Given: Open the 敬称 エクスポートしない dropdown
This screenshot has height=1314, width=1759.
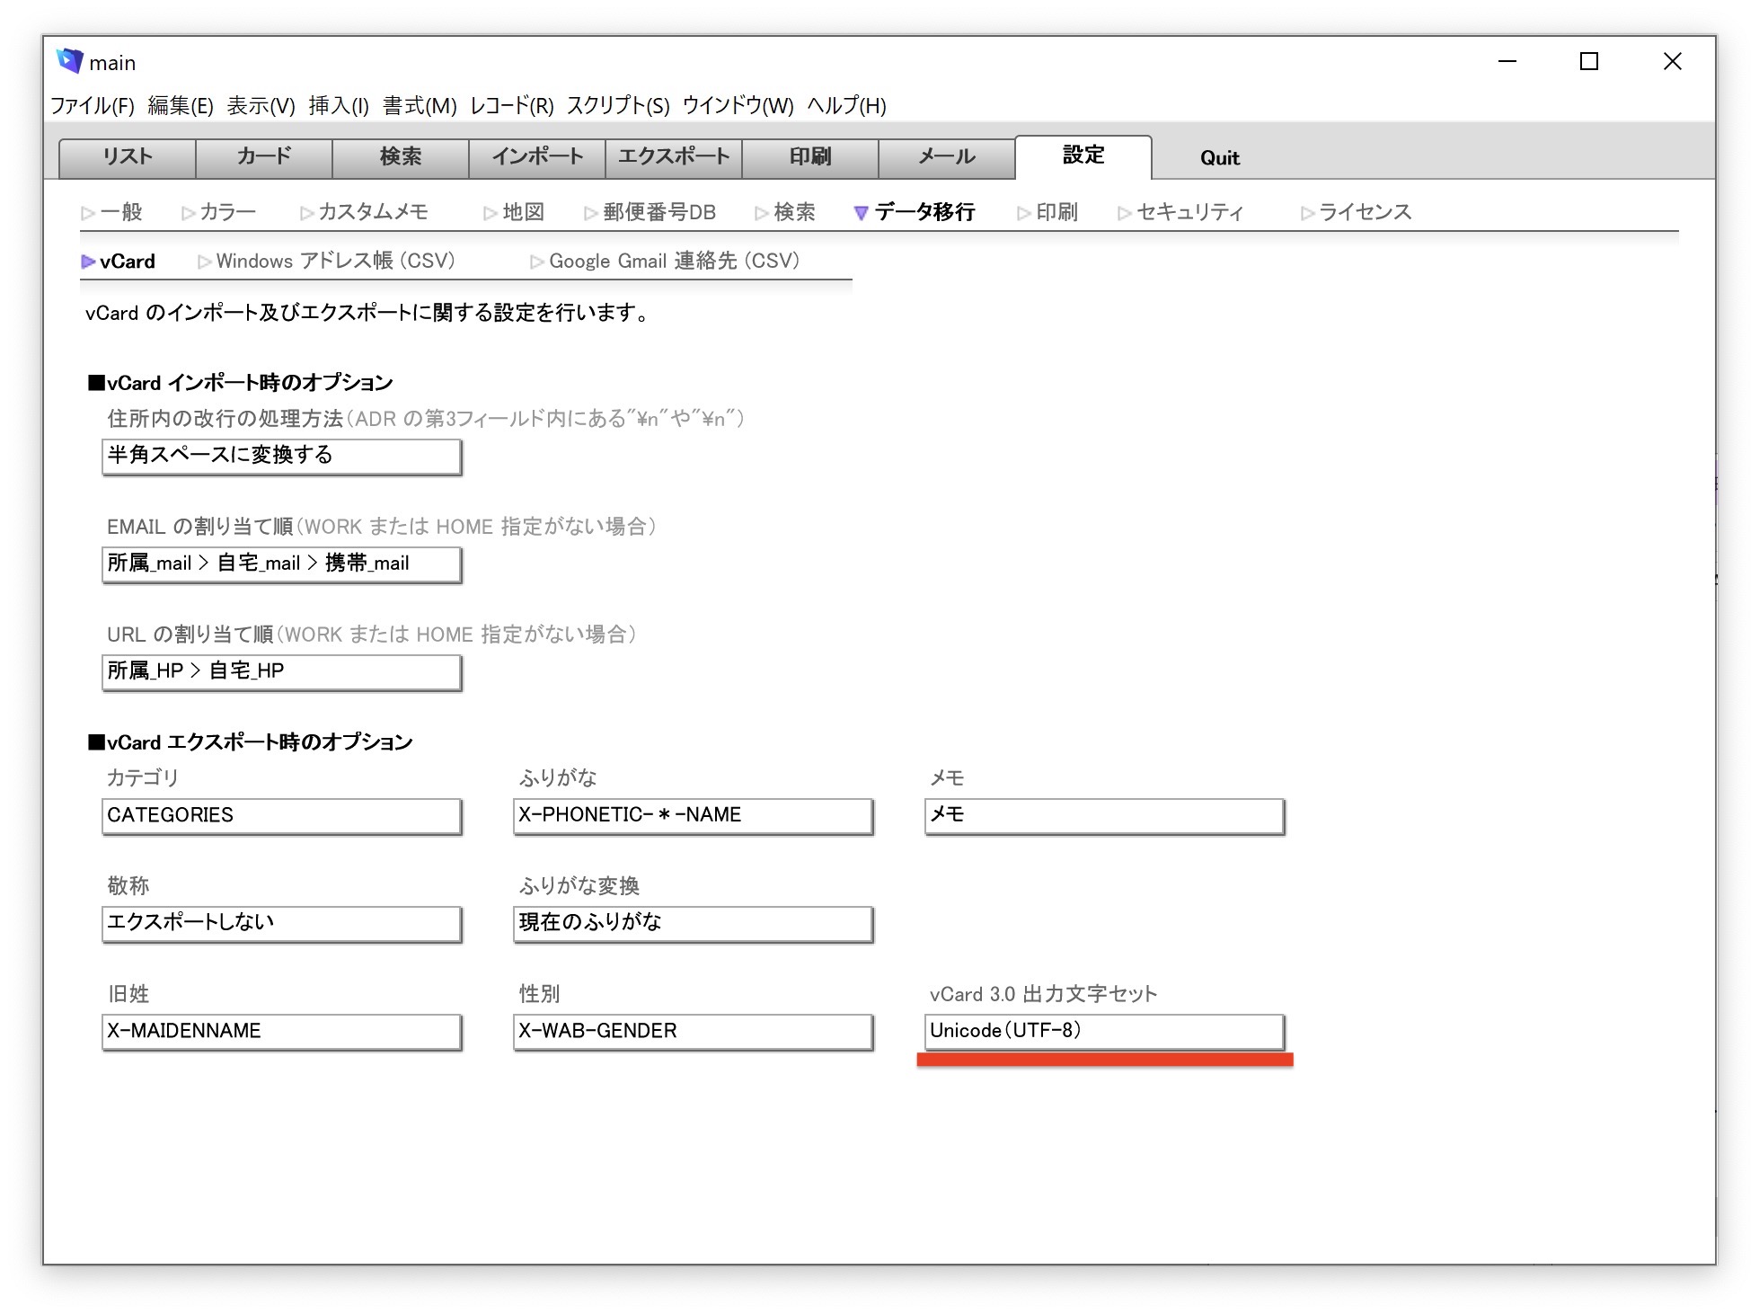Looking at the screenshot, I should pos(281,923).
